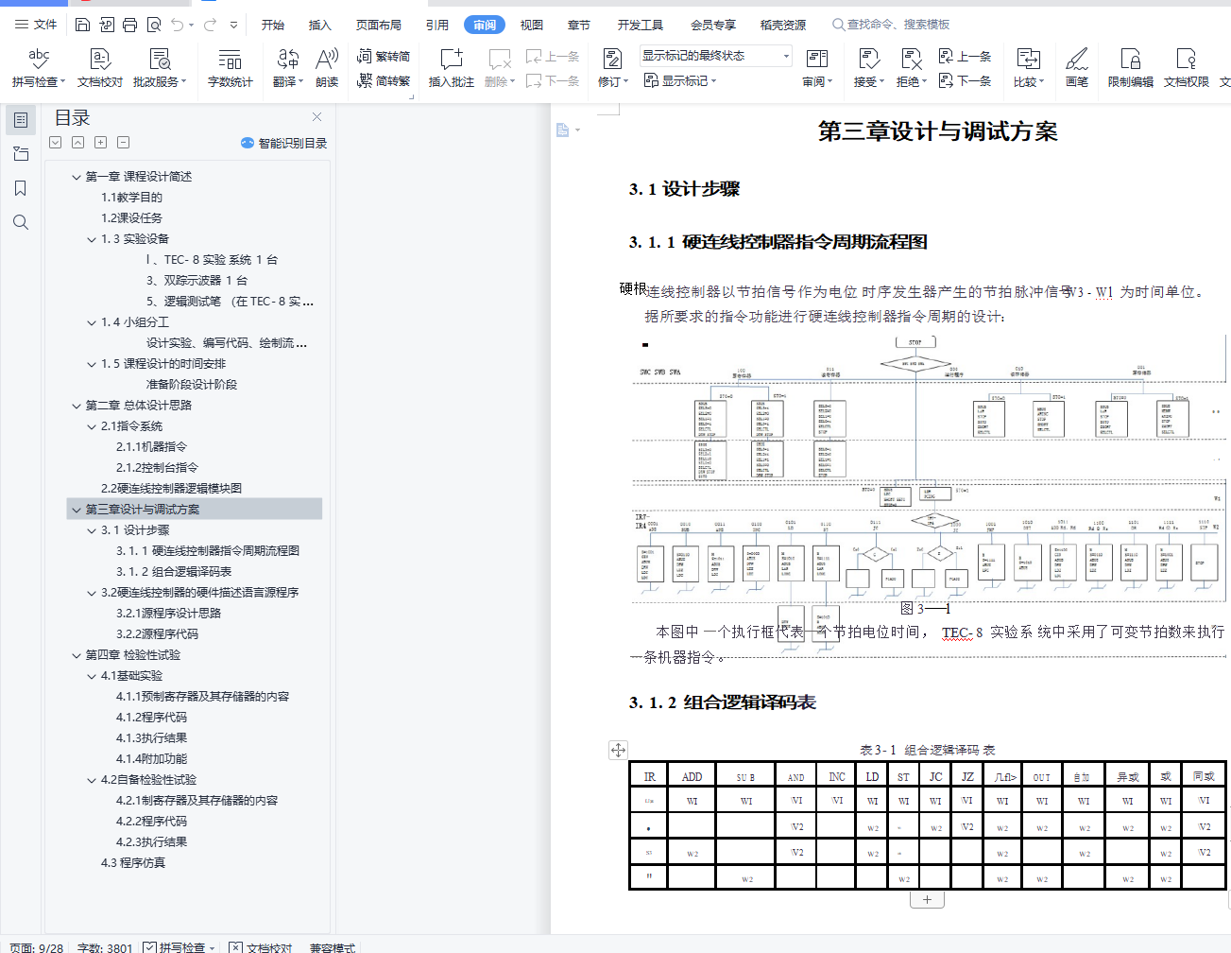
Task: Collapse the 第四章 检验性试验 node
Action: (x=77, y=655)
